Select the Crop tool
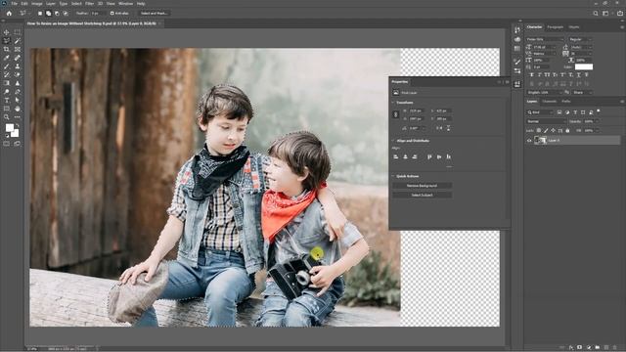The width and height of the screenshot is (626, 352). coord(7,49)
